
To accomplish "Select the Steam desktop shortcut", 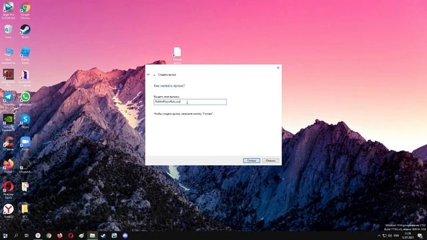I will (25, 31).
